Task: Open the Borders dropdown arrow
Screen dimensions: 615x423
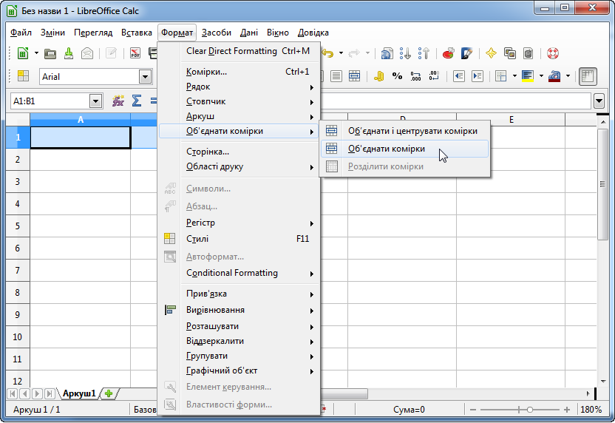Action: pyautogui.click(x=514, y=76)
